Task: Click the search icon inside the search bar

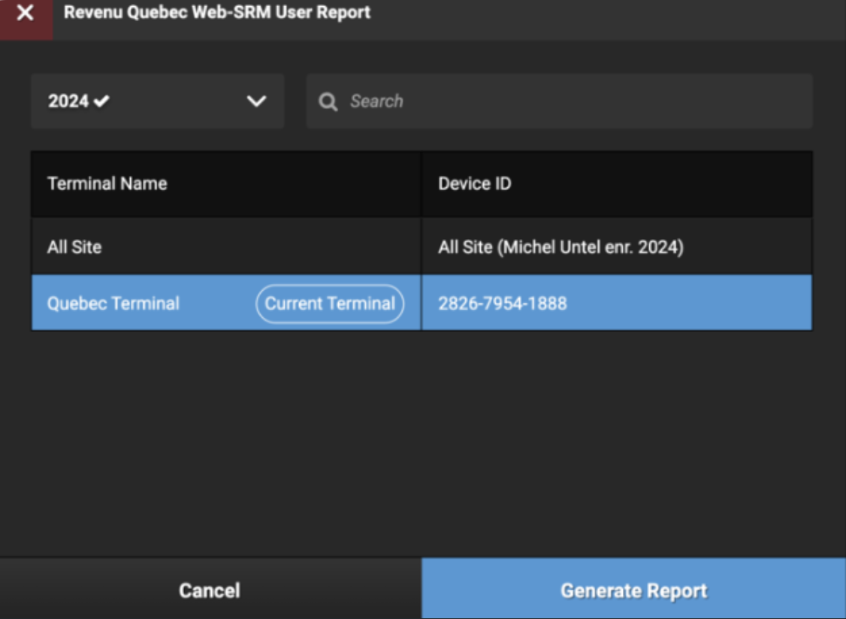Action: click(328, 101)
